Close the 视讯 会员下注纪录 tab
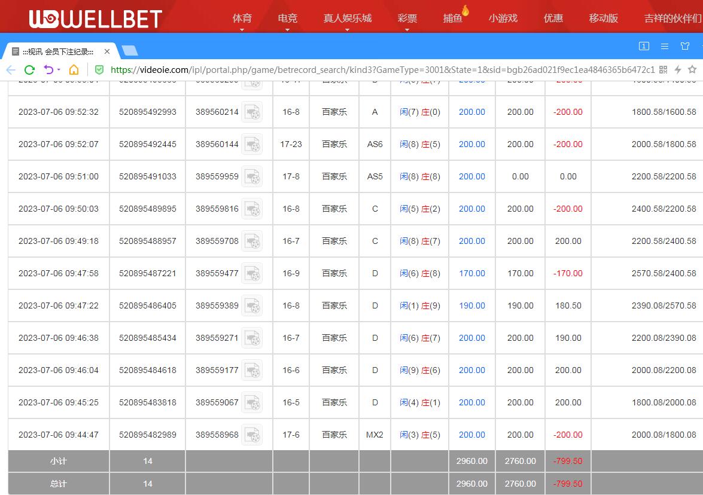Viewport: 703px width, 495px height. [106, 51]
